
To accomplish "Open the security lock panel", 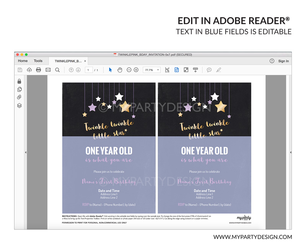I will [20, 81].
